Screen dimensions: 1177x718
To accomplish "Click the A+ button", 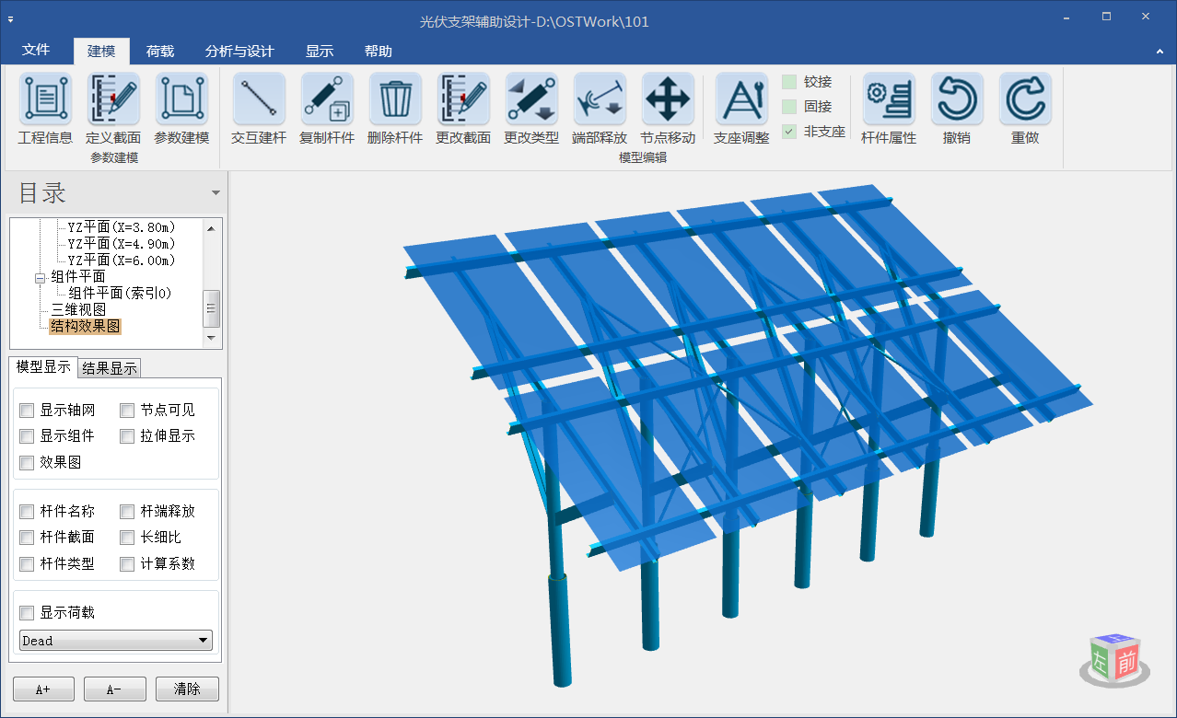I will [x=43, y=689].
